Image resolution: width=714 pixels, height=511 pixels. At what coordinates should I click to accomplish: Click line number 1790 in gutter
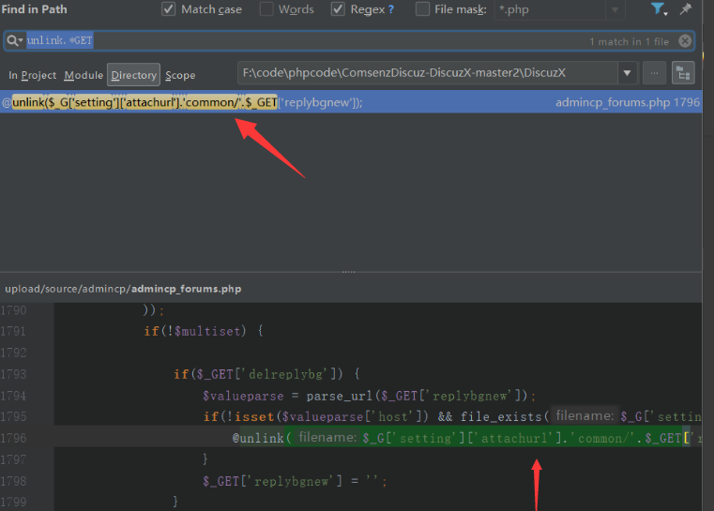tap(13, 310)
